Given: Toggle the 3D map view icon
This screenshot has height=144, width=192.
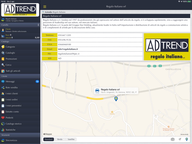Looking at the screenshot, I should click(x=173, y=139).
